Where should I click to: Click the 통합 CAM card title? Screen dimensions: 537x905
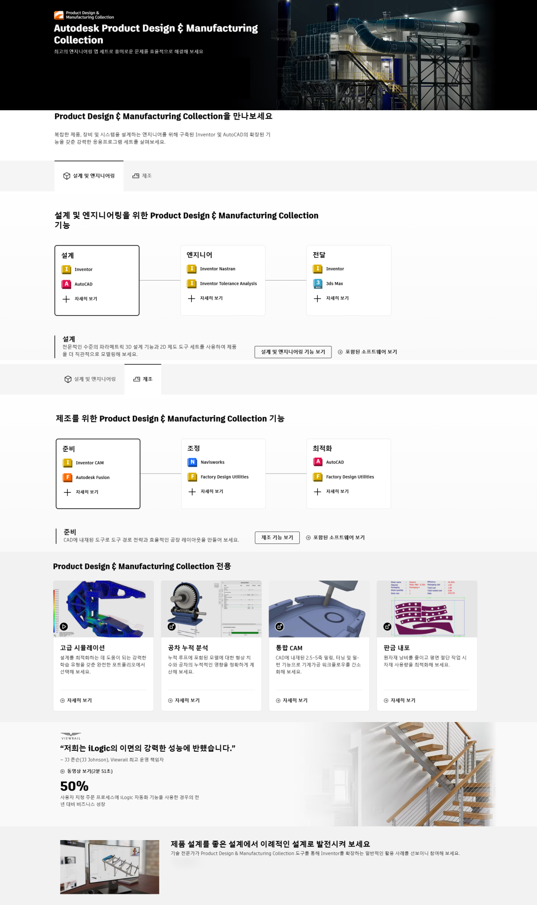click(x=289, y=648)
